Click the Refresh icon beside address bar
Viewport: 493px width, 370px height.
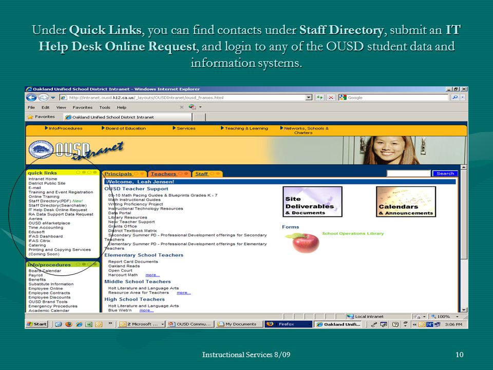coord(319,98)
